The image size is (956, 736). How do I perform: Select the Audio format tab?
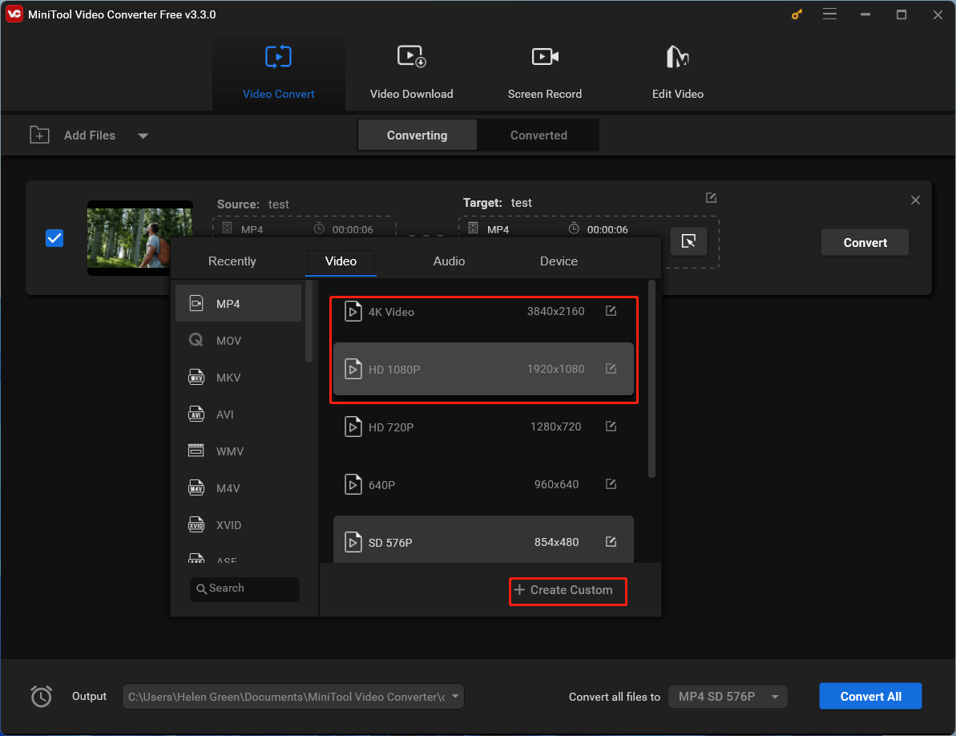pos(450,261)
